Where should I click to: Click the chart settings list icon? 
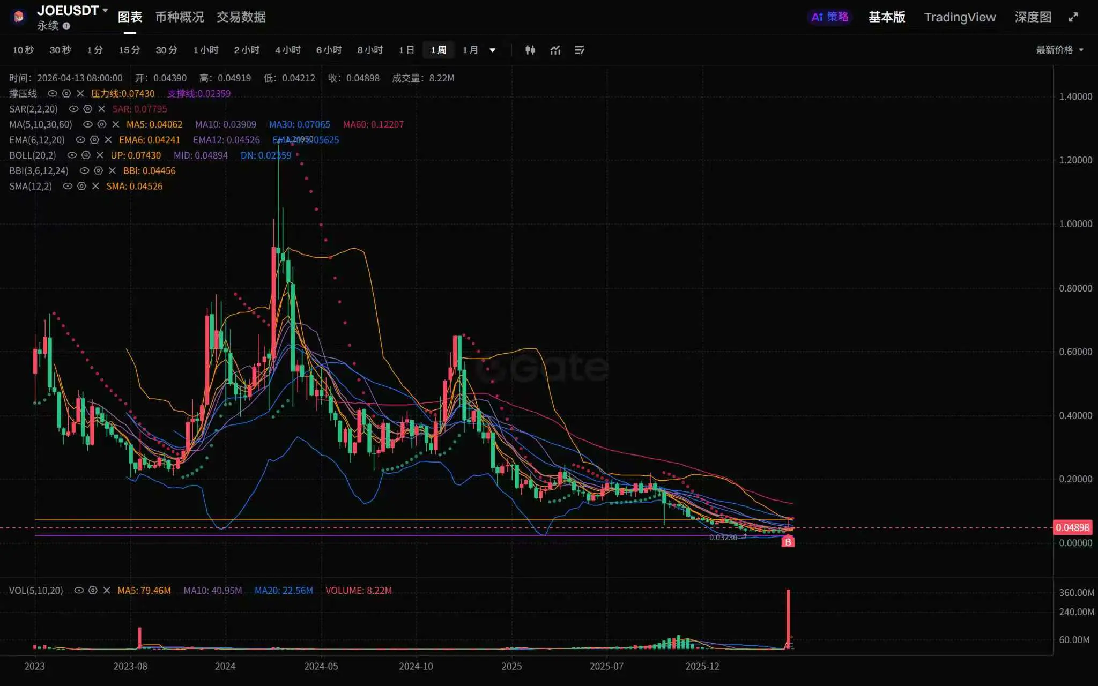coord(580,50)
